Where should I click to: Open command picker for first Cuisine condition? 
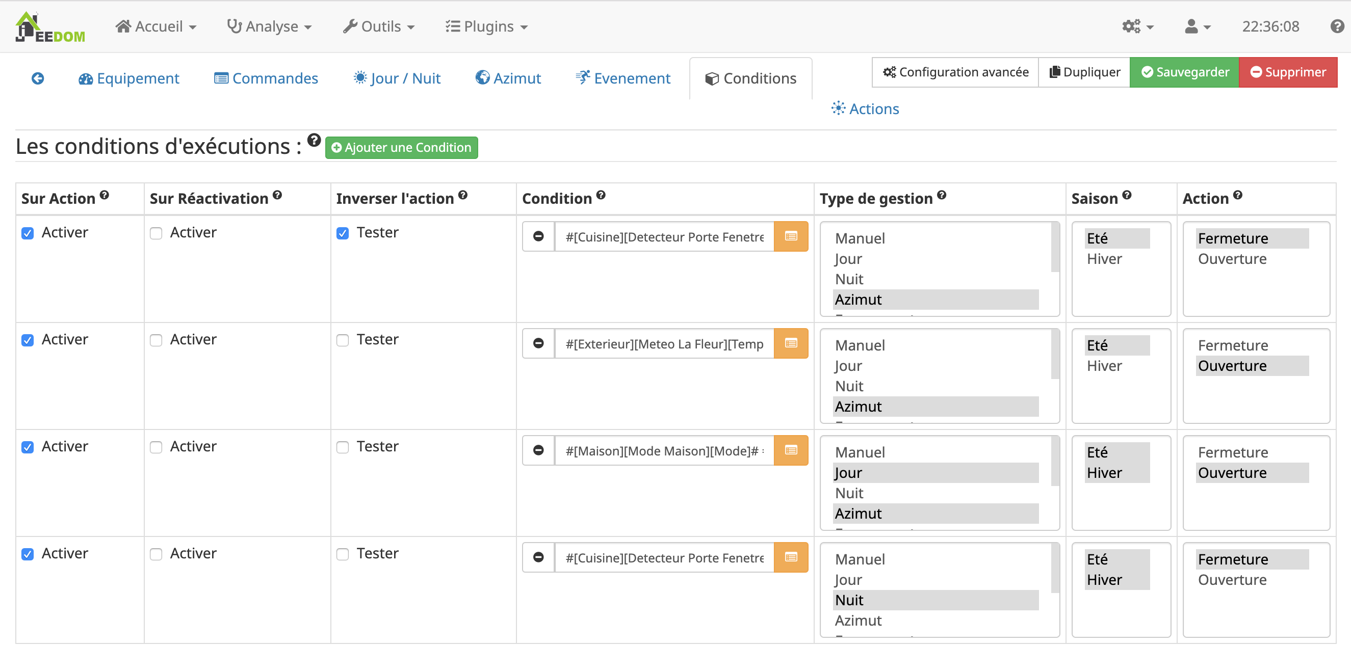click(x=791, y=236)
